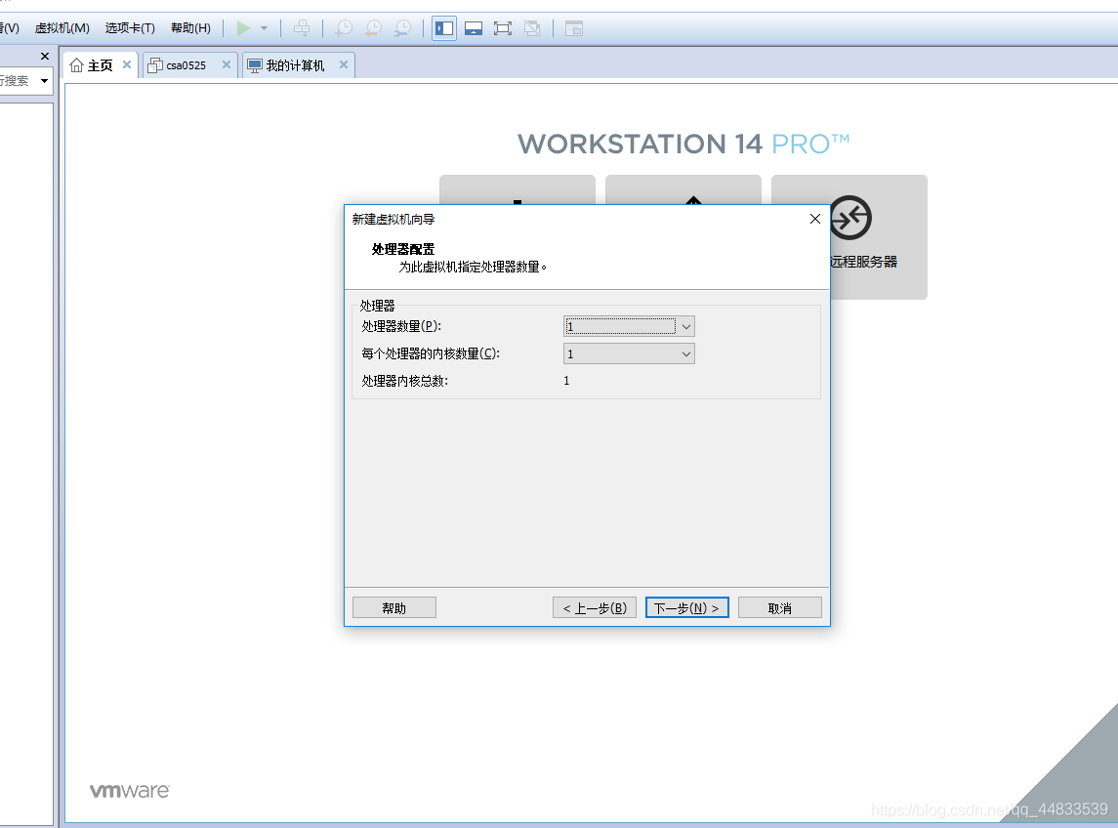
Task: Open snapshot manager wrench-clock icon
Action: (403, 27)
